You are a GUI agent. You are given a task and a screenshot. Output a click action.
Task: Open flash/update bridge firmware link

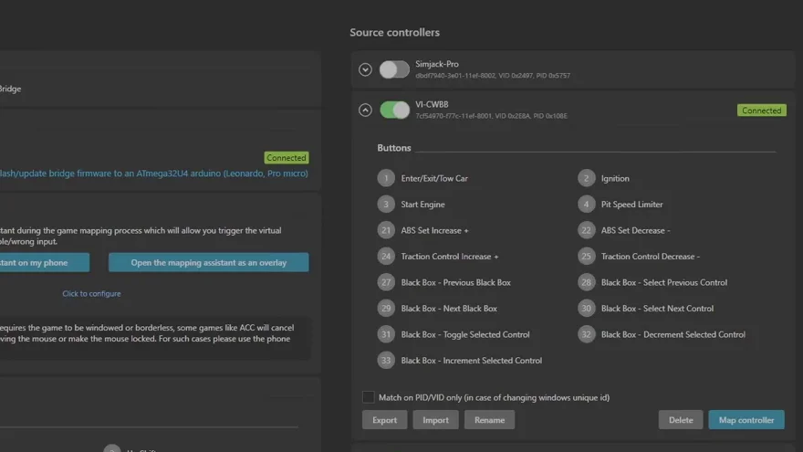pyautogui.click(x=153, y=173)
